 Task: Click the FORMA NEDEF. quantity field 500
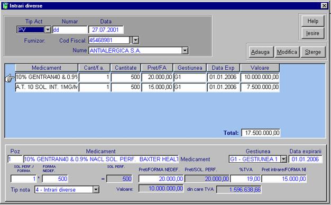point(55,179)
